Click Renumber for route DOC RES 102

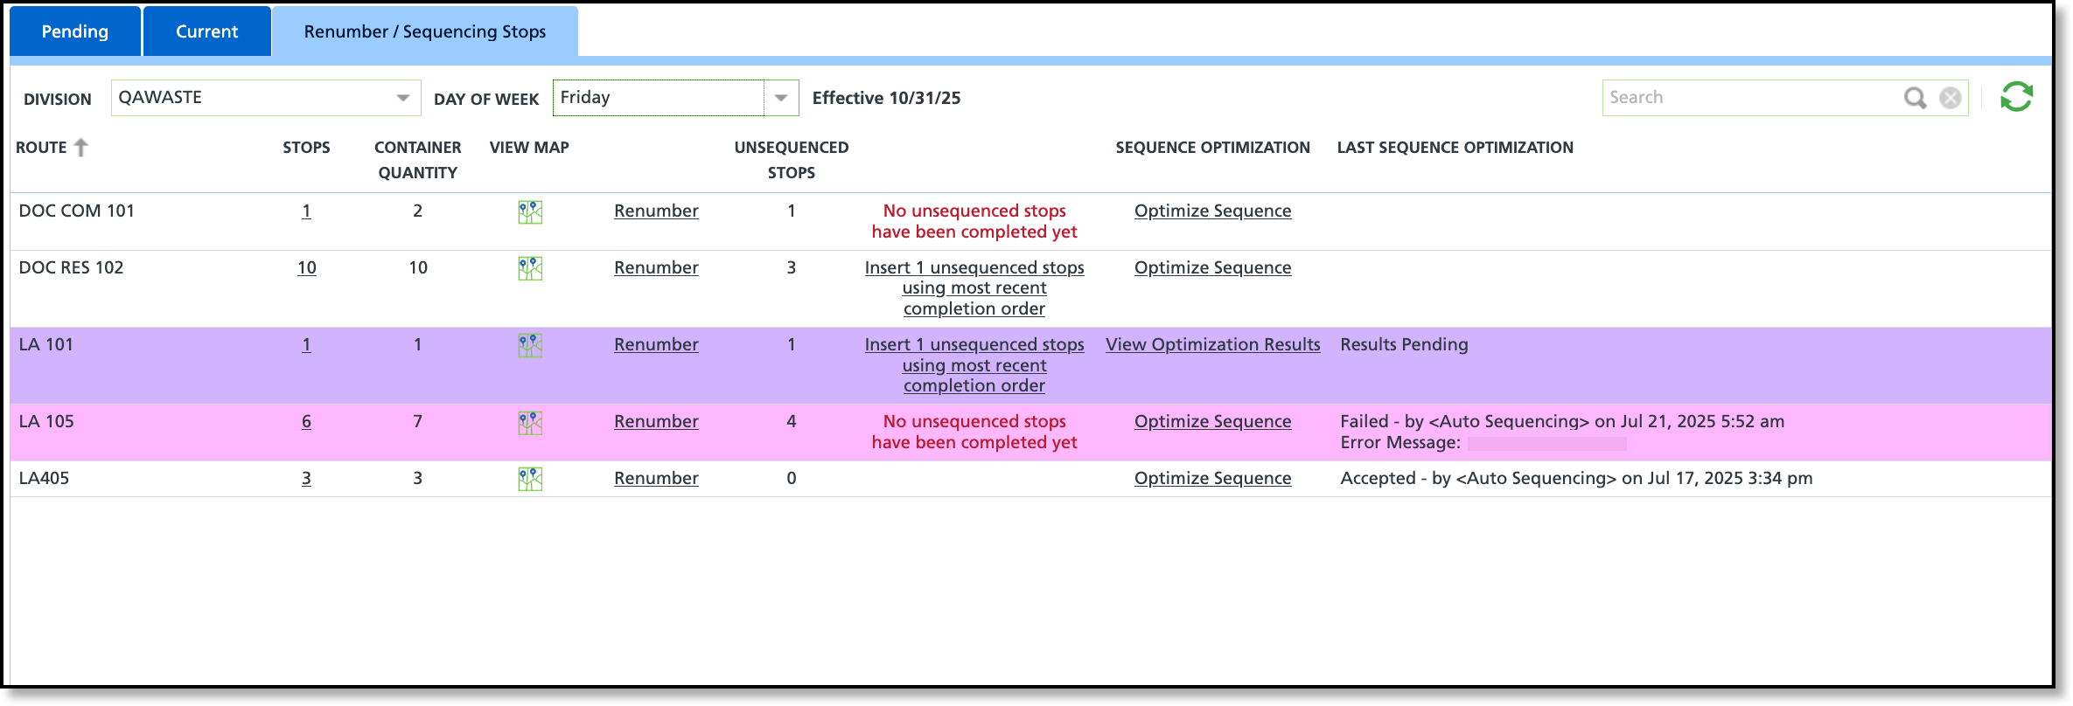pos(656,268)
